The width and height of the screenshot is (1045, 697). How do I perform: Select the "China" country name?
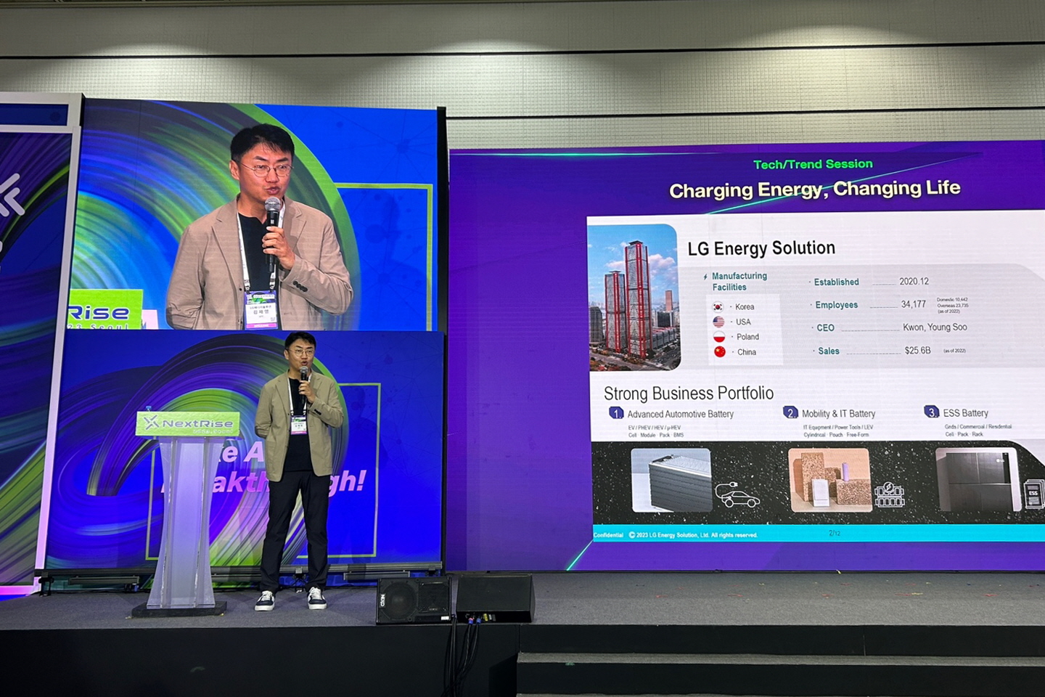pyautogui.click(x=747, y=352)
